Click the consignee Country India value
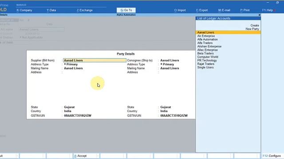 (164, 111)
